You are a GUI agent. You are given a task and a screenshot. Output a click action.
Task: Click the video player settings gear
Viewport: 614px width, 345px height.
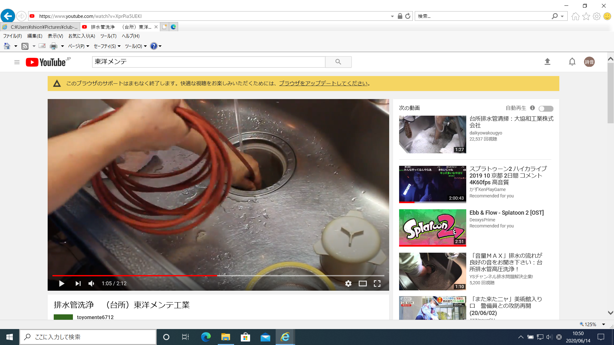pyautogui.click(x=348, y=283)
